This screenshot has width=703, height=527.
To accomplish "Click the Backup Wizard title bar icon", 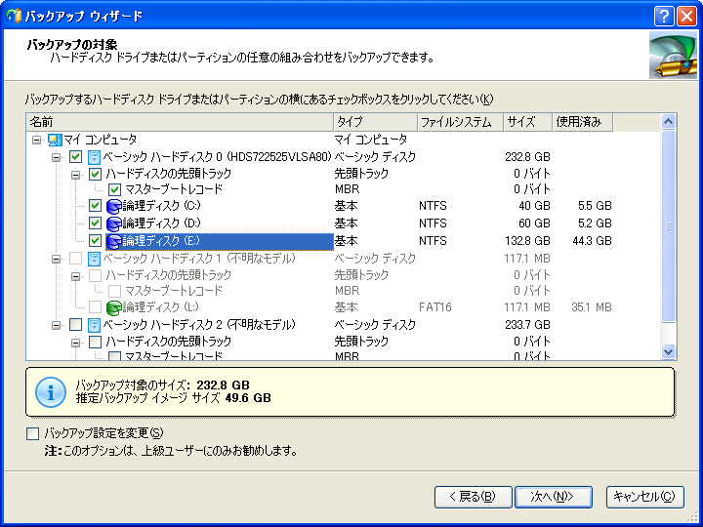I will click(14, 17).
